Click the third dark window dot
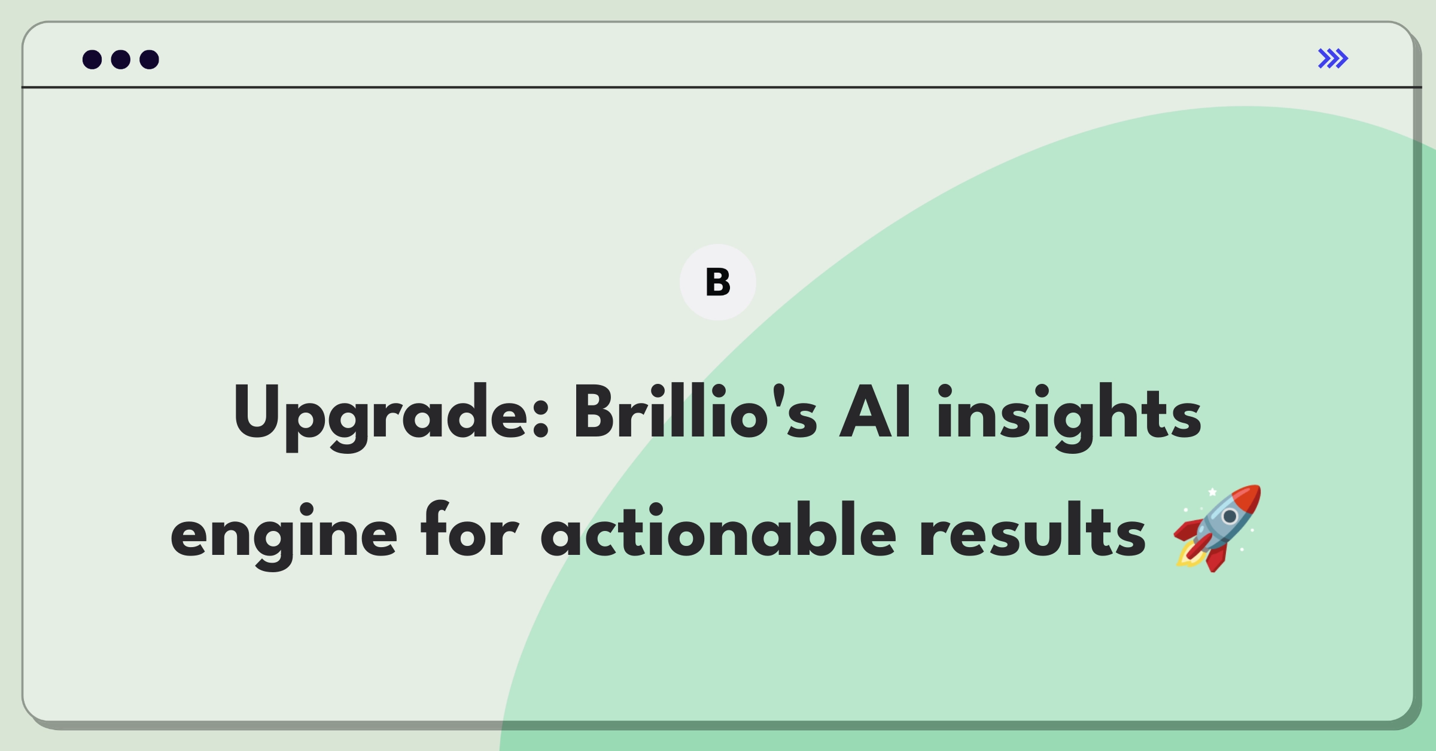 149,59
